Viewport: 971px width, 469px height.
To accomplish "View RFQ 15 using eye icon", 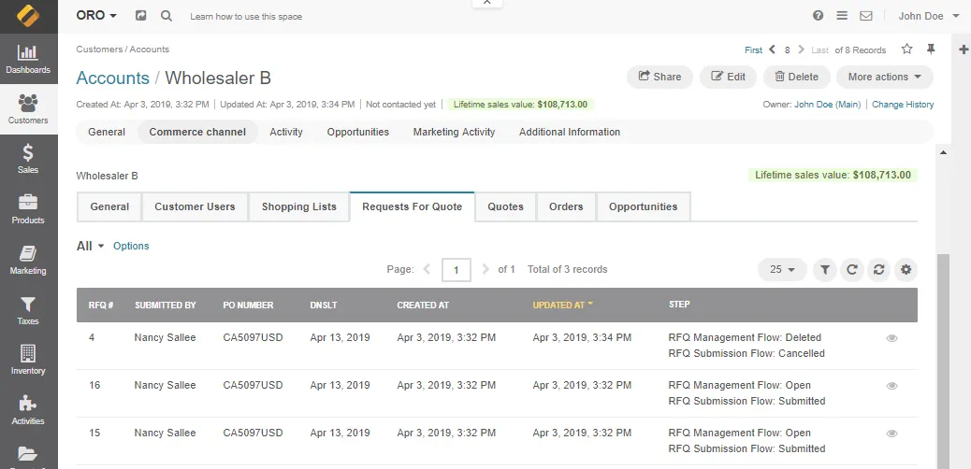I will click(891, 433).
